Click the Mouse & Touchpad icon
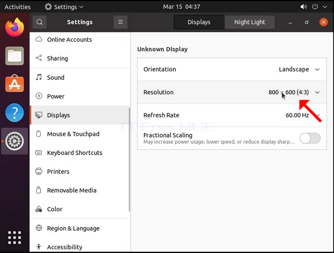This screenshot has width=334, height=253. (39, 134)
